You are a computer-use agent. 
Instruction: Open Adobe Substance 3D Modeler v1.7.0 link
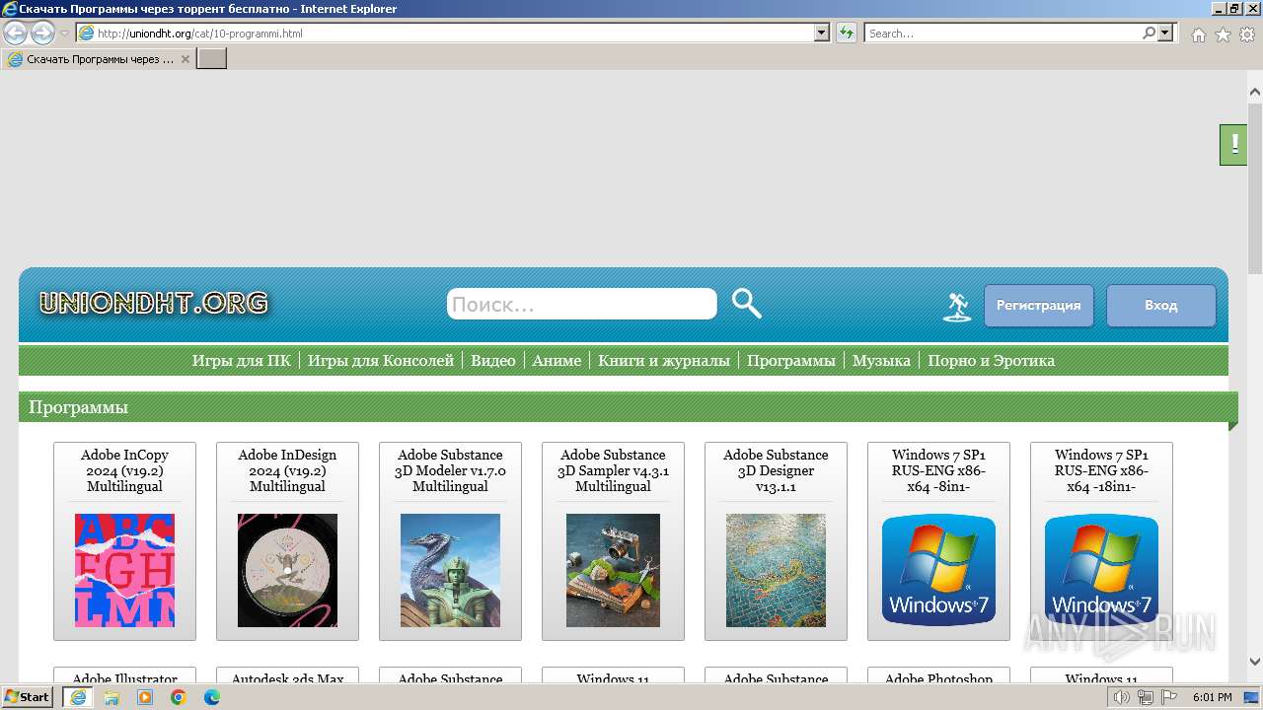point(450,470)
